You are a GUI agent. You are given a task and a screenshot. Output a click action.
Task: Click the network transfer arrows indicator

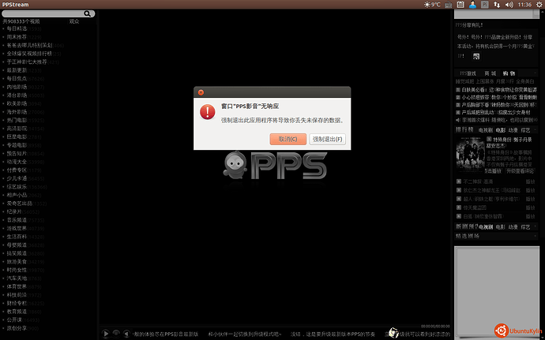coord(497,5)
